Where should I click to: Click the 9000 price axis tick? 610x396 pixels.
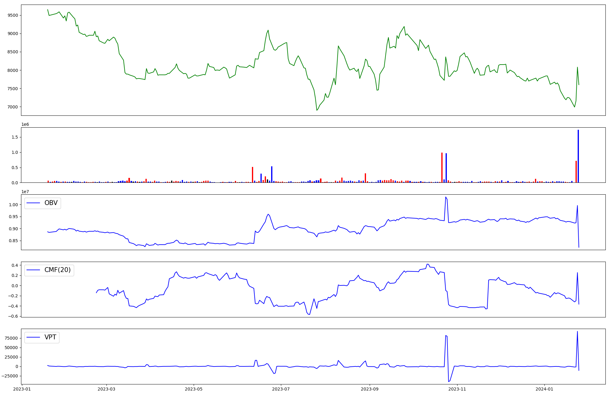13,34
